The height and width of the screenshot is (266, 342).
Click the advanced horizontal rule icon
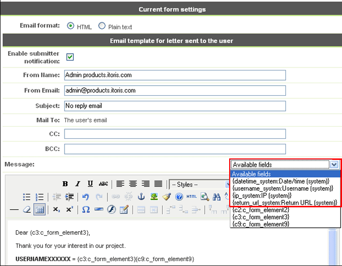click(x=99, y=210)
